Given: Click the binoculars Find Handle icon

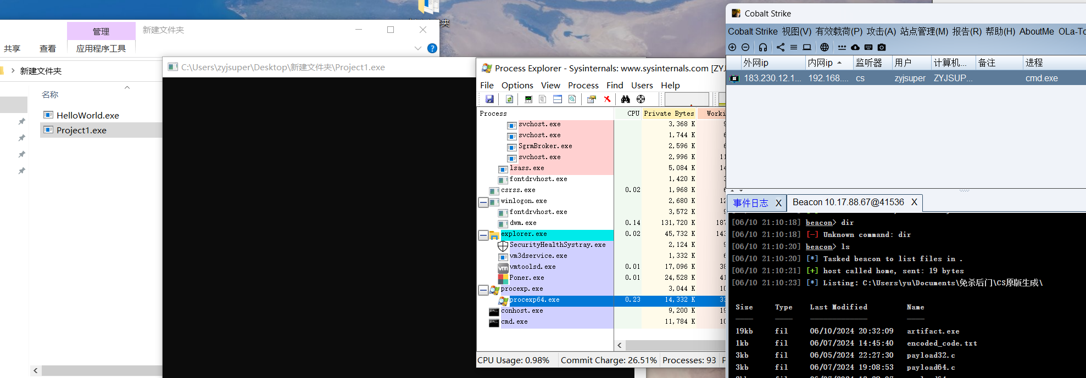Looking at the screenshot, I should 626,99.
